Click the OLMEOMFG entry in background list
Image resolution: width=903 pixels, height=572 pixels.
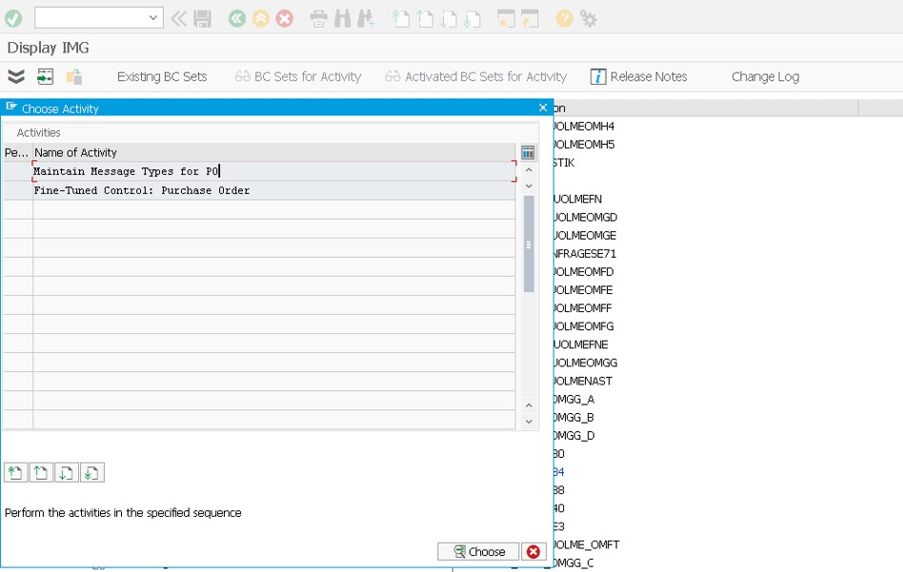(583, 326)
